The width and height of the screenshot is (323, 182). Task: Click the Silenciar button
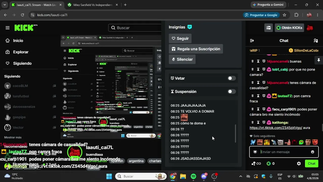(182, 59)
